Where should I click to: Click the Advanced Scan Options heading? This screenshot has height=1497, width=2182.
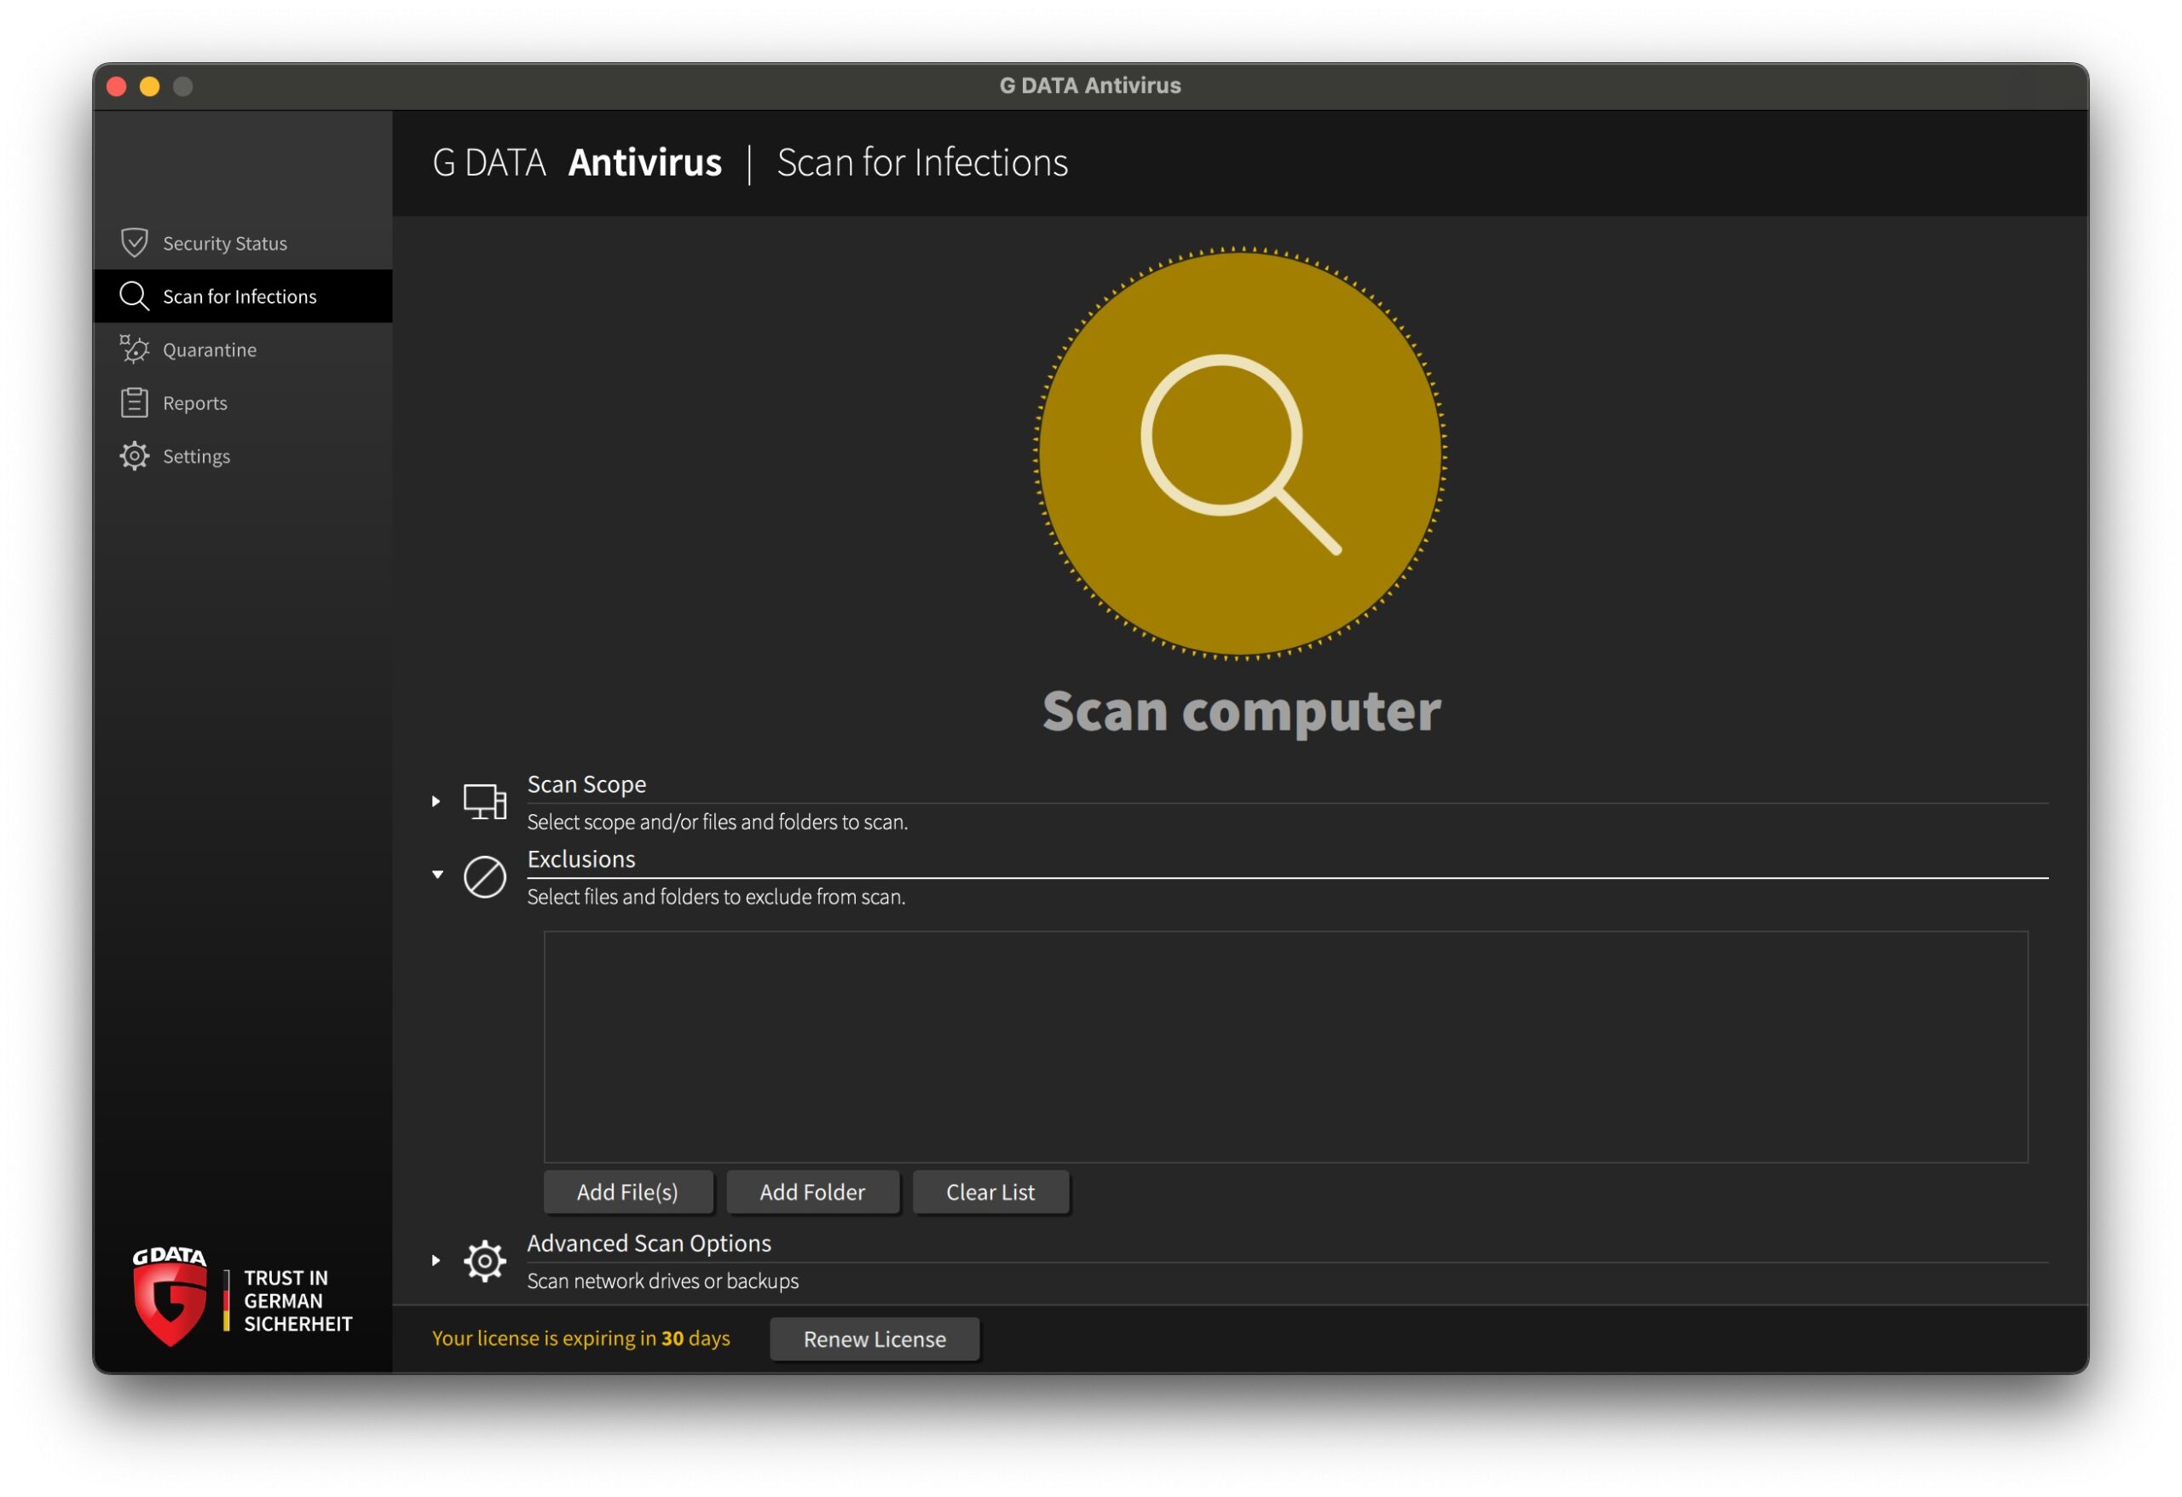pos(649,1244)
